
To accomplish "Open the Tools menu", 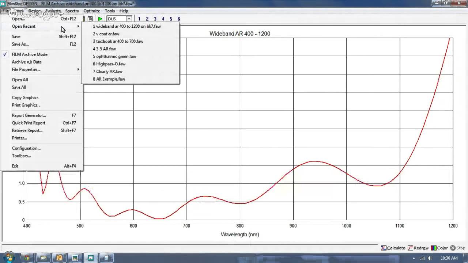I will [x=110, y=11].
